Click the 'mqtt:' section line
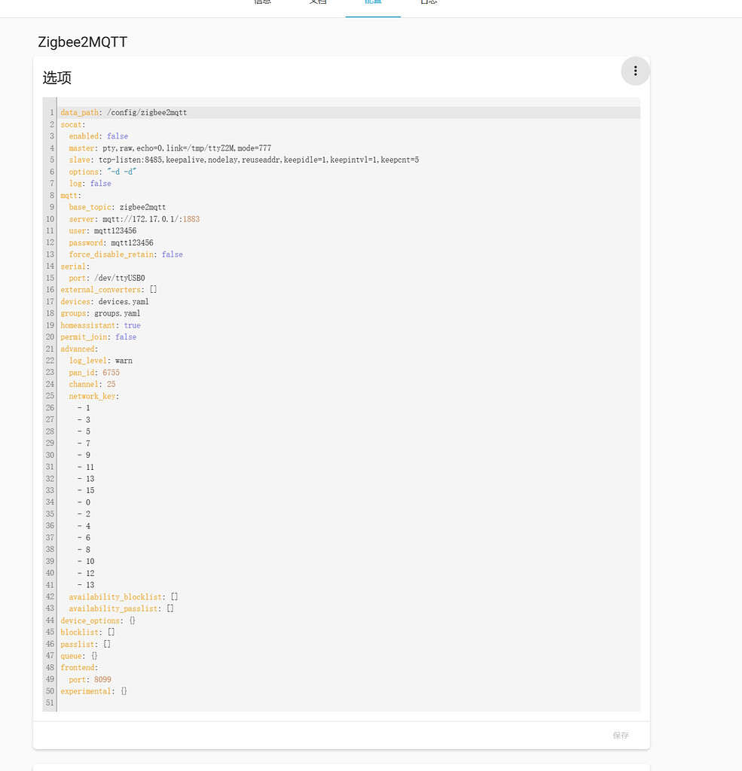Screen dimensions: 742x771 pos(71,195)
